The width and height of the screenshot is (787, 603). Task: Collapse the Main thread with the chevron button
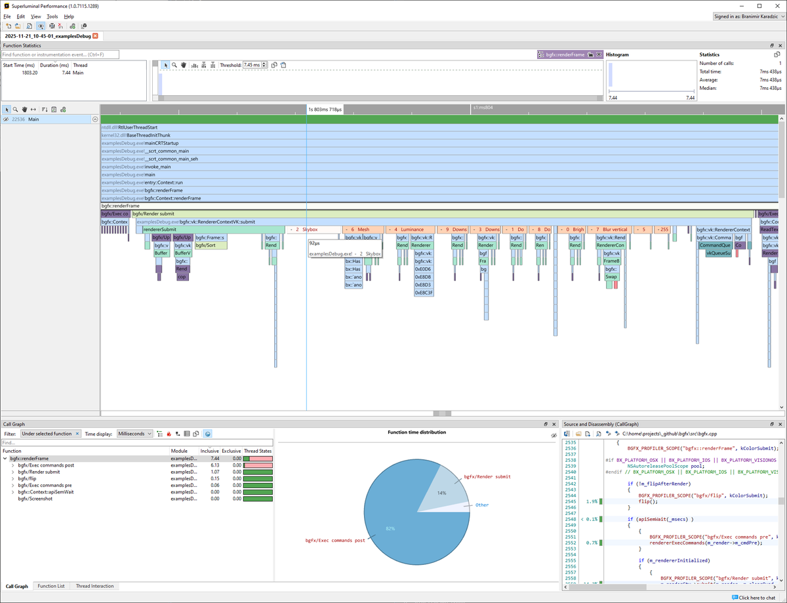(95, 119)
